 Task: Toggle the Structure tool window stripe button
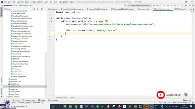1,81
